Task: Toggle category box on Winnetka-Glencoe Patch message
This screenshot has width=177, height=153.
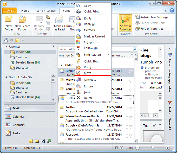Action: pyautogui.click(x=127, y=118)
